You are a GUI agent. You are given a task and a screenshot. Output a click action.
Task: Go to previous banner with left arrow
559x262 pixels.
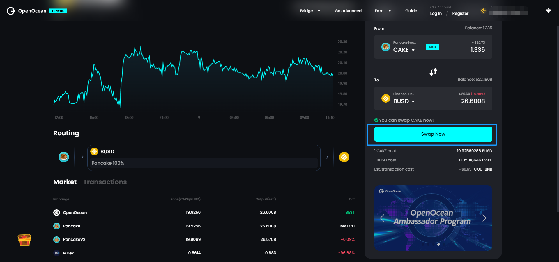[382, 218]
